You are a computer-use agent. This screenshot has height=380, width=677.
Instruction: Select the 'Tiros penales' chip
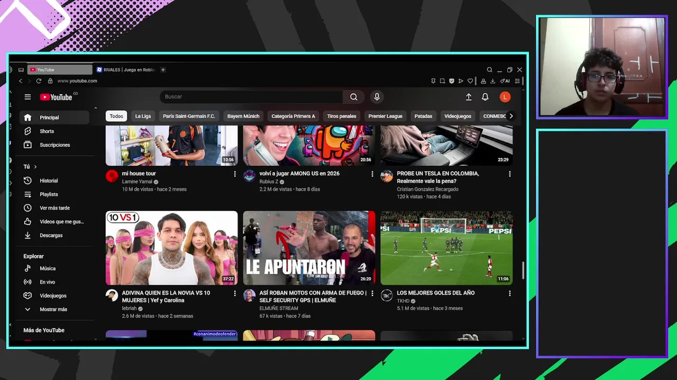(342, 116)
